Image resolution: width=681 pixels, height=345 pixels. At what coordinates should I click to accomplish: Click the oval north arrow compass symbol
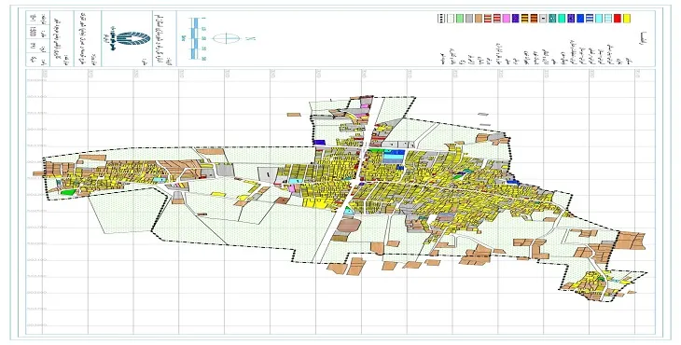[x=227, y=38]
